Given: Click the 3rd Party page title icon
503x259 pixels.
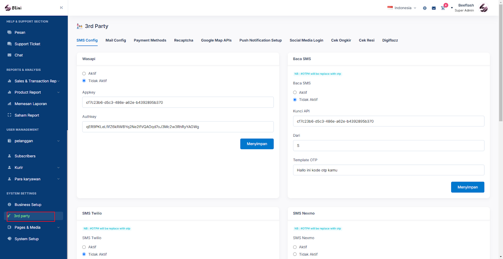Looking at the screenshot, I should 80,26.
